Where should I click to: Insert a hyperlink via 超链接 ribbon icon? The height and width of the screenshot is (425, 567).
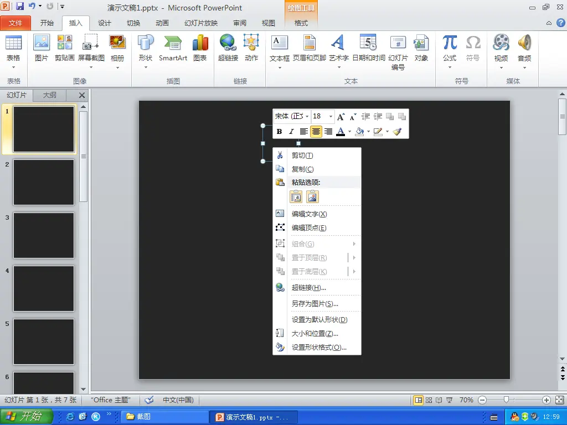(x=228, y=48)
